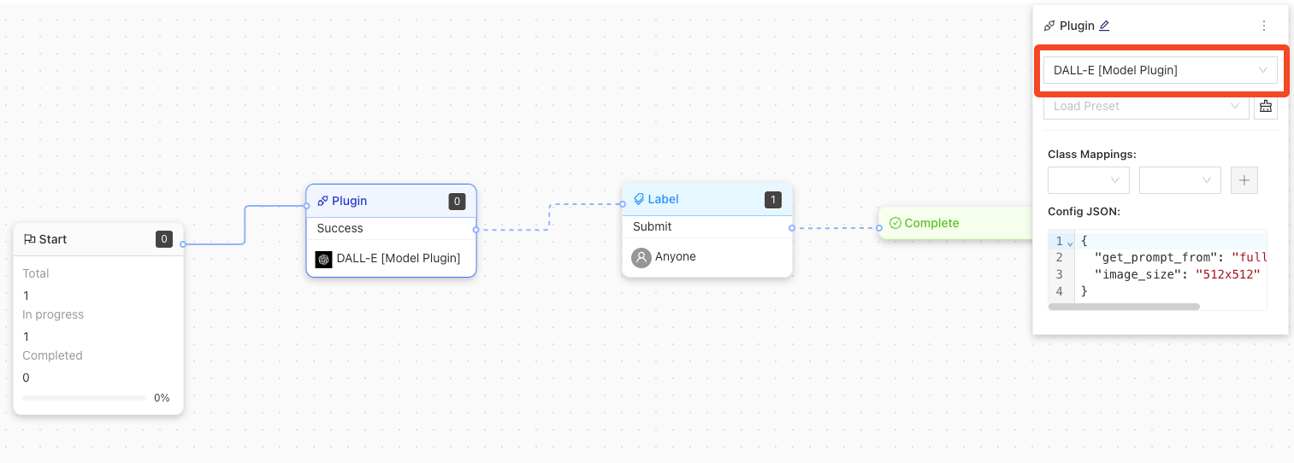The image size is (1294, 463).
Task: Click the OpenAI logo on the Plugin node
Action: [323, 259]
